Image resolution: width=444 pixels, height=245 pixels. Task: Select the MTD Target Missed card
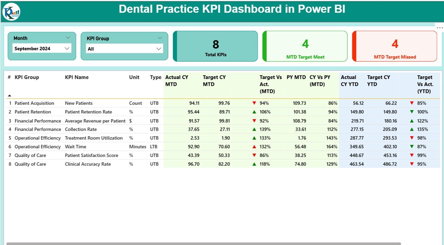coord(395,46)
